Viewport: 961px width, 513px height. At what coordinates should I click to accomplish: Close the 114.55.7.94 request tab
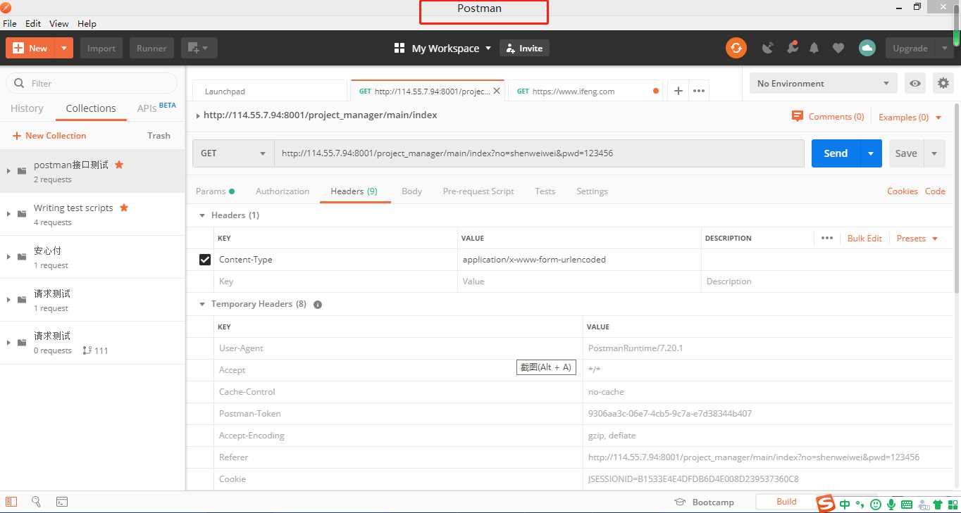click(x=497, y=91)
